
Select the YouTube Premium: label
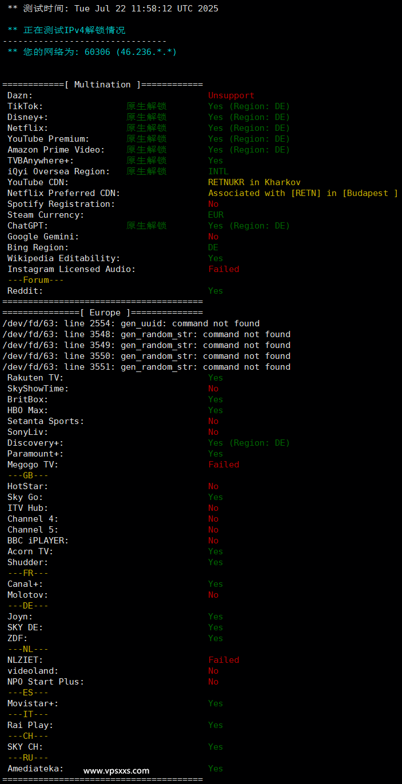[x=49, y=139]
